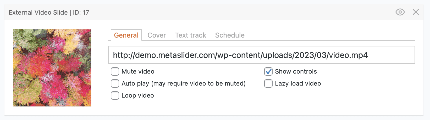Click the 'Loop video' label text
Screen dimensions: 430x120
tap(138, 95)
